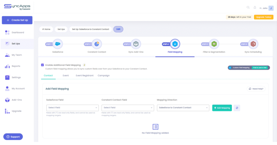Go to Step 6 Sync Scheduling icon
Image resolution: width=277 pixels, height=145 pixels.
coord(253,44)
